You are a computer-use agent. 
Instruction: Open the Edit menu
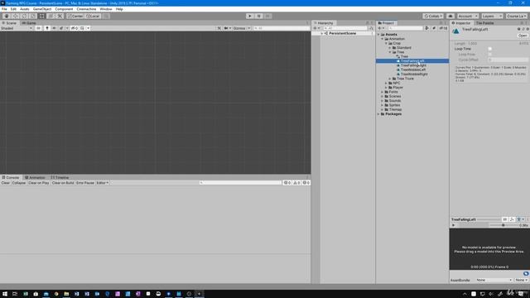coord(13,9)
